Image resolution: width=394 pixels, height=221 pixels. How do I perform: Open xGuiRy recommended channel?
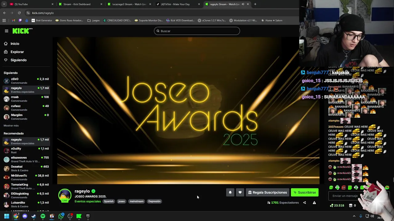26,150
